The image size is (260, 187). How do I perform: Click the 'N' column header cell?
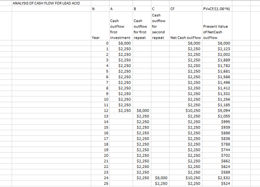(x=100, y=9)
